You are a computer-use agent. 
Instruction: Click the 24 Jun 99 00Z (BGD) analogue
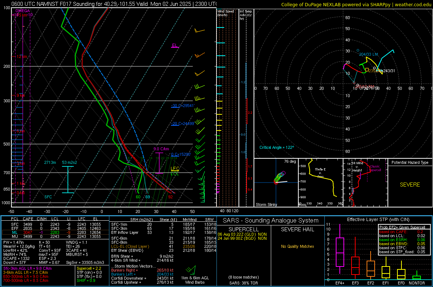pyautogui.click(x=242, y=238)
